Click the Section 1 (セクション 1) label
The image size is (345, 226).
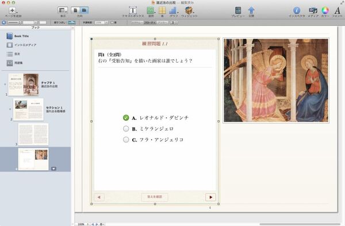click(55, 108)
